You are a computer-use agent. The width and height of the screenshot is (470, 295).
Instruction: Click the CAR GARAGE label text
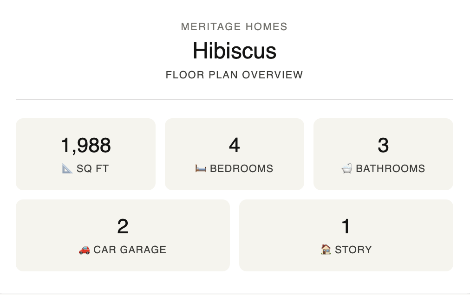click(130, 250)
